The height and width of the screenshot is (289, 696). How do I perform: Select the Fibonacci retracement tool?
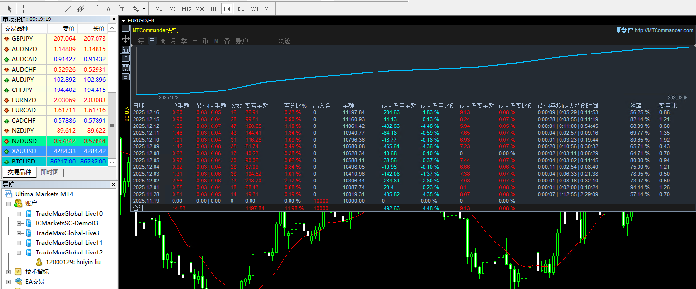(95, 9)
